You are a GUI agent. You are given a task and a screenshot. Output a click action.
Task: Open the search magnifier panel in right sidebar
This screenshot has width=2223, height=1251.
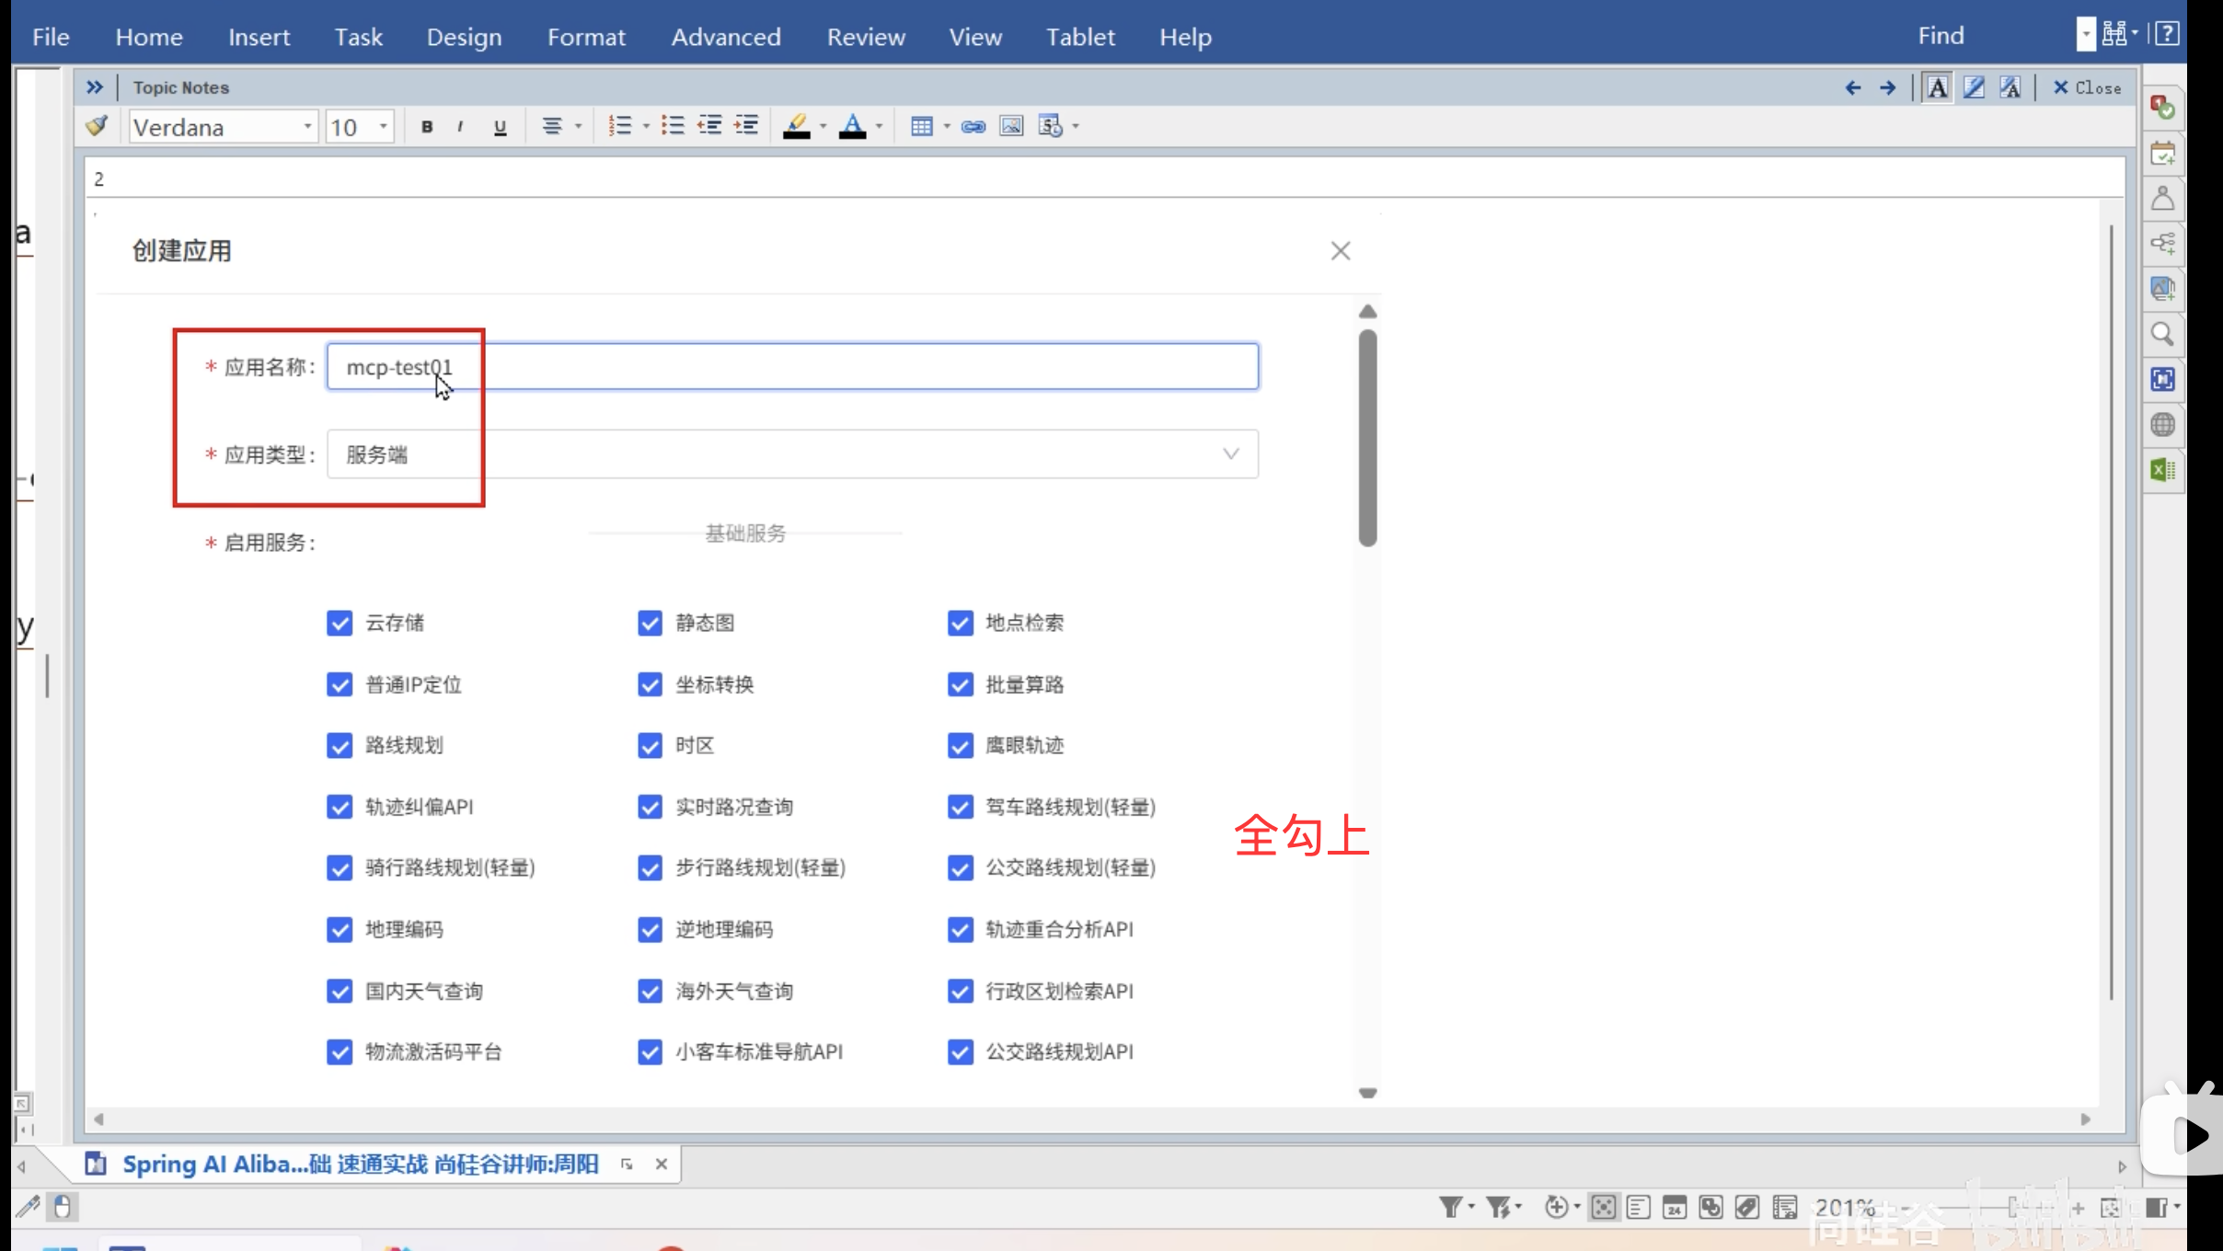tap(2162, 334)
